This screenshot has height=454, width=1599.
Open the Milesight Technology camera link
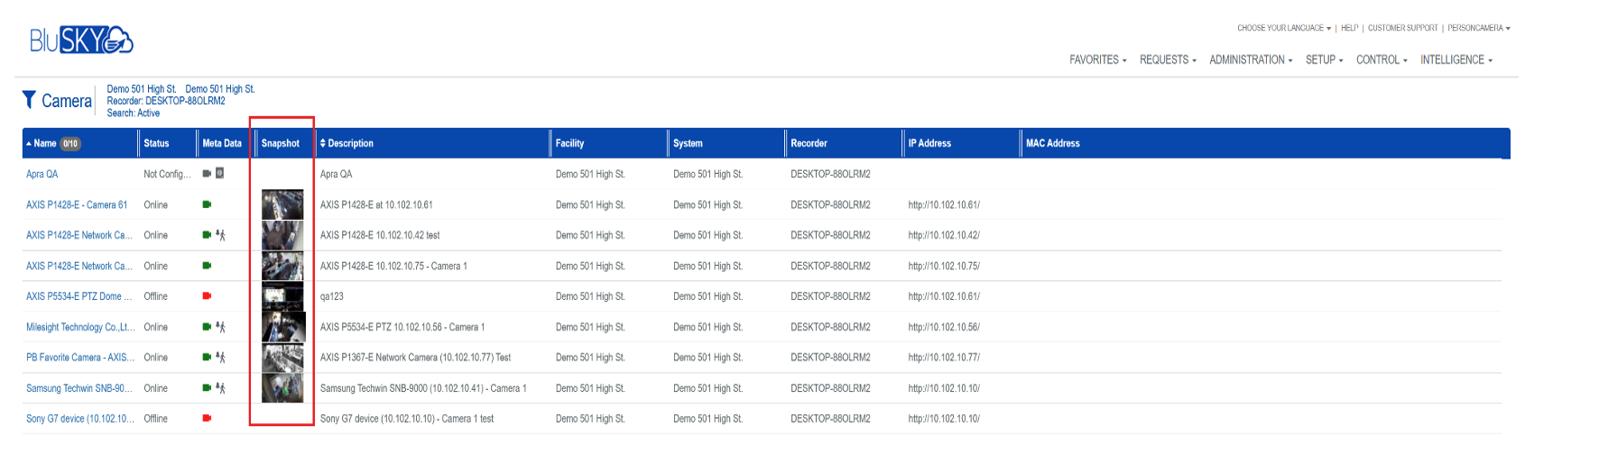(x=80, y=327)
